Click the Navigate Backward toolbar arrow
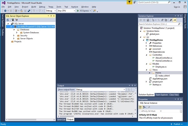 [5, 11]
